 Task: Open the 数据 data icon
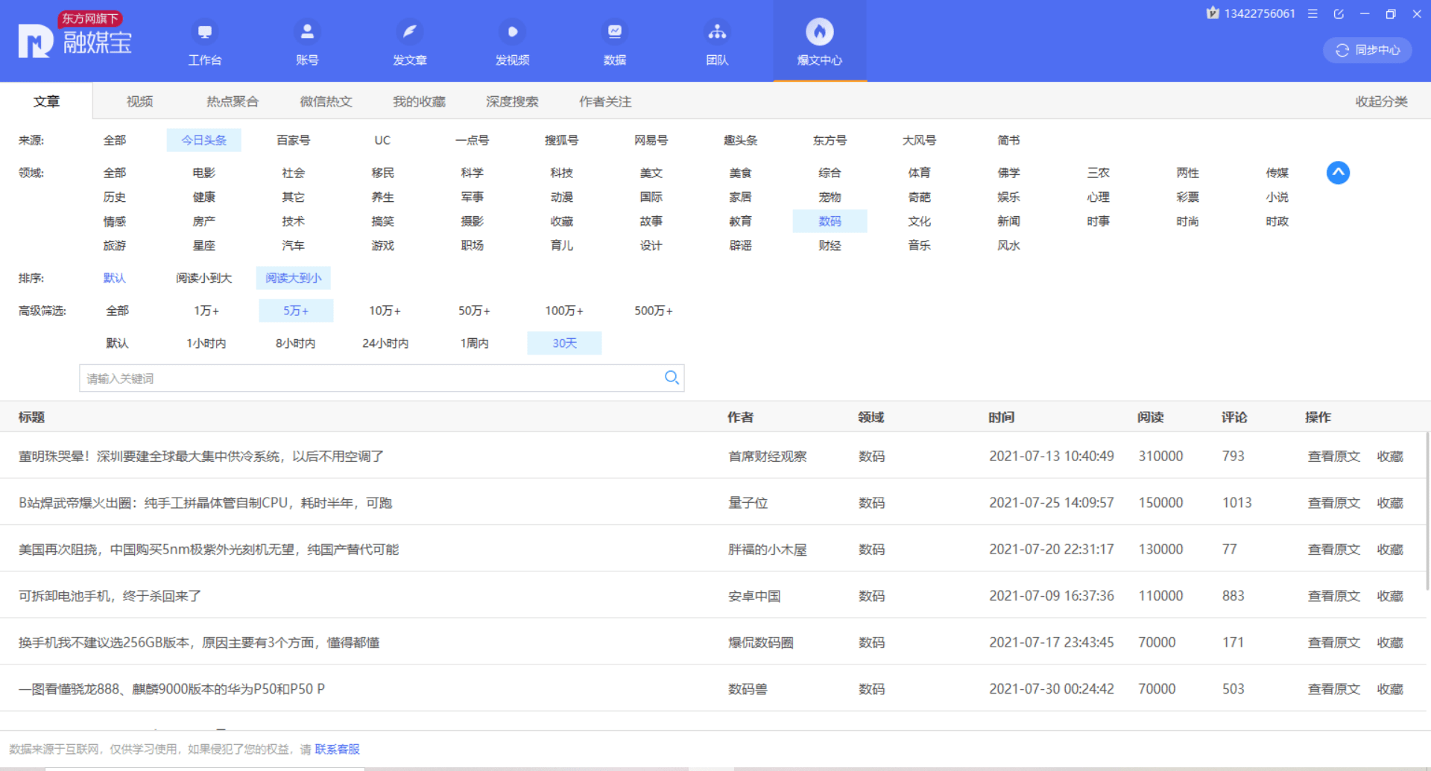tap(614, 32)
